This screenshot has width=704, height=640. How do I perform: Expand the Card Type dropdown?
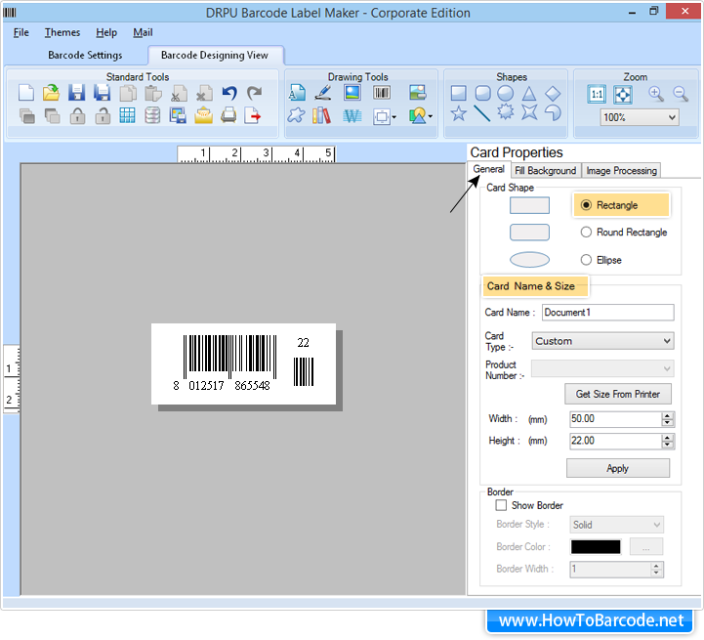(667, 341)
